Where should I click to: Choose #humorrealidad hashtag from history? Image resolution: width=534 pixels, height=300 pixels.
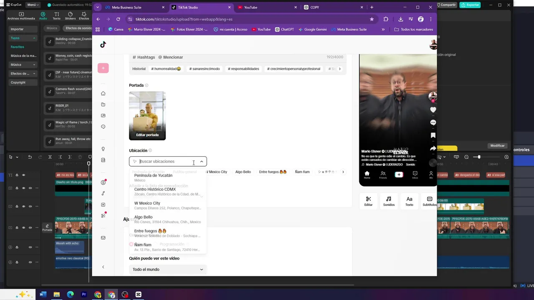tap(166, 69)
